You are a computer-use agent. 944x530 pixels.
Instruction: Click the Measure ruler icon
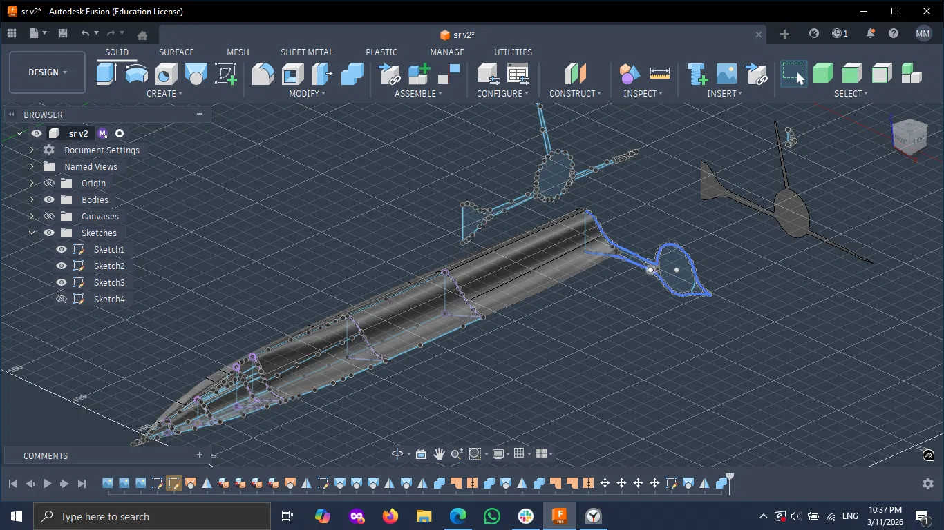click(660, 73)
